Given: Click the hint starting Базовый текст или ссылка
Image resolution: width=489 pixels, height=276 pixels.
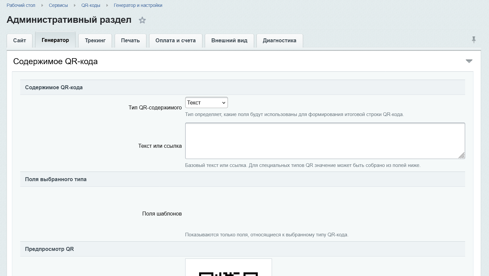Looking at the screenshot, I should pyautogui.click(x=303, y=165).
